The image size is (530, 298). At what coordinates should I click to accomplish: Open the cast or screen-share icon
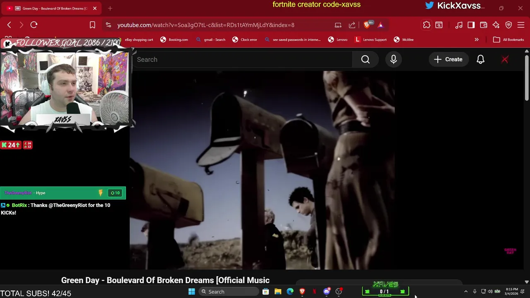coord(338,25)
